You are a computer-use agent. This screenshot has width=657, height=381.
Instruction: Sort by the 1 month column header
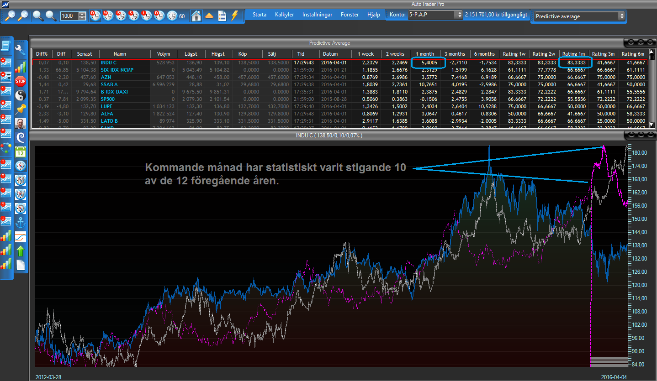point(425,54)
